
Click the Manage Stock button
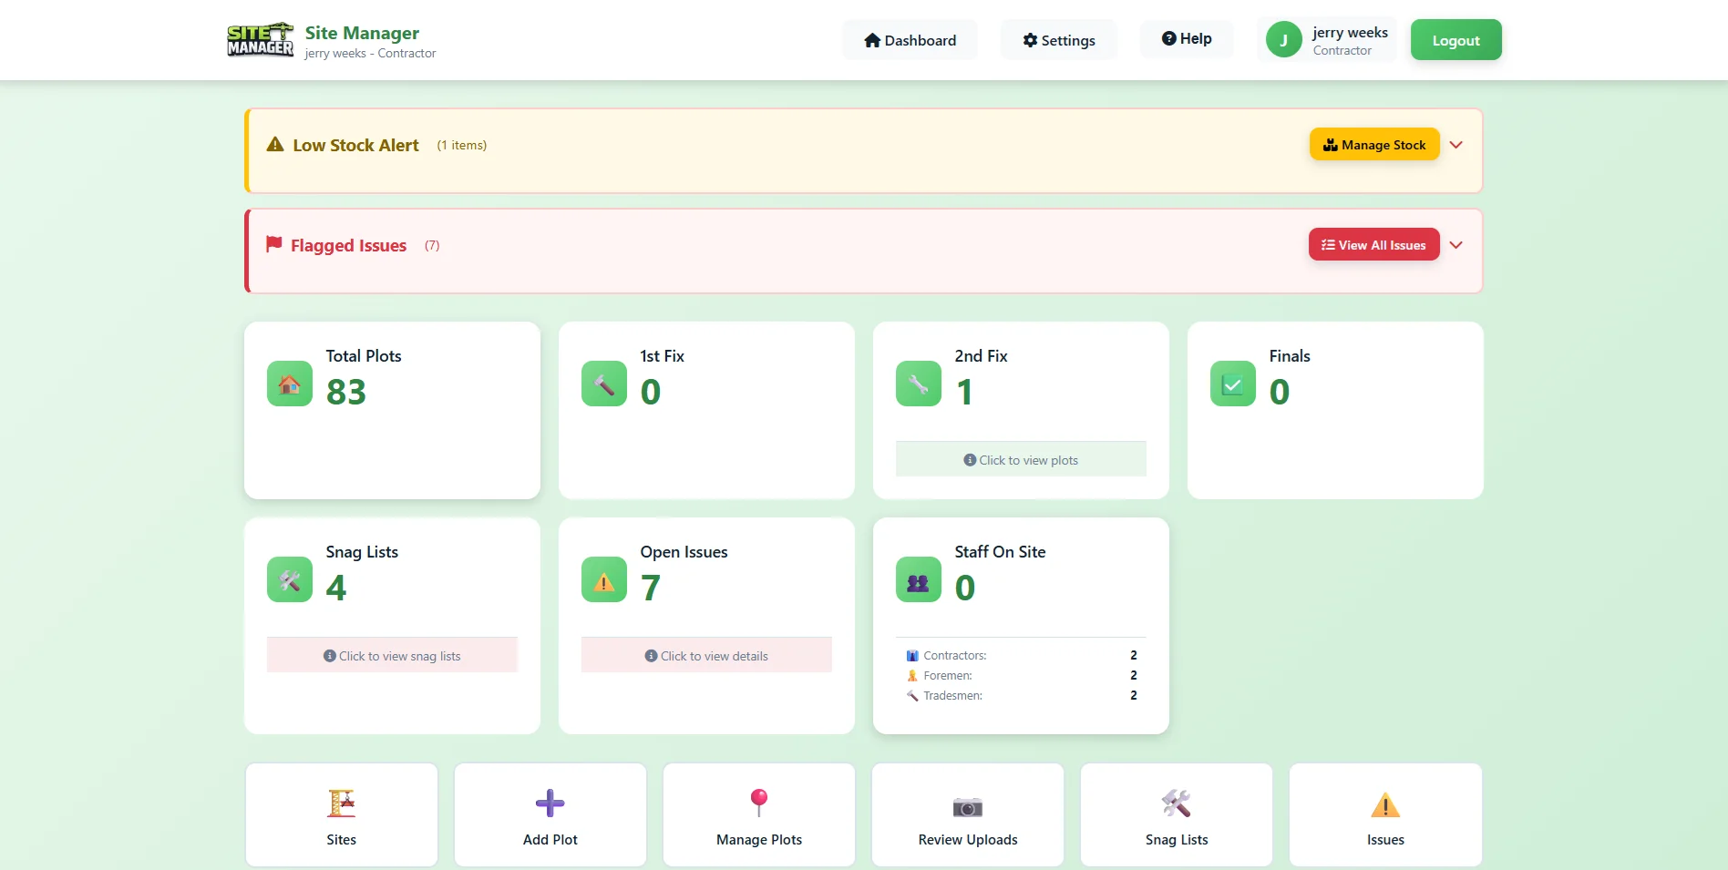pos(1374,144)
